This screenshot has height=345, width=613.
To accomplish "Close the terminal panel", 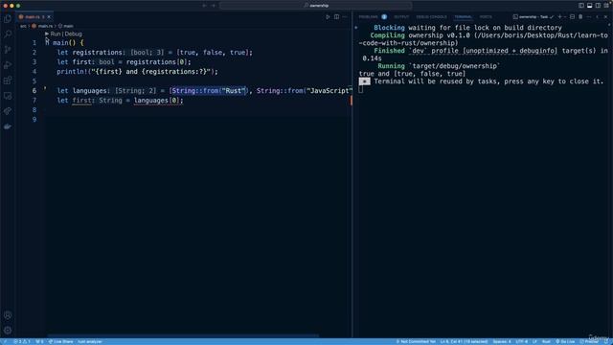I will (606, 17).
